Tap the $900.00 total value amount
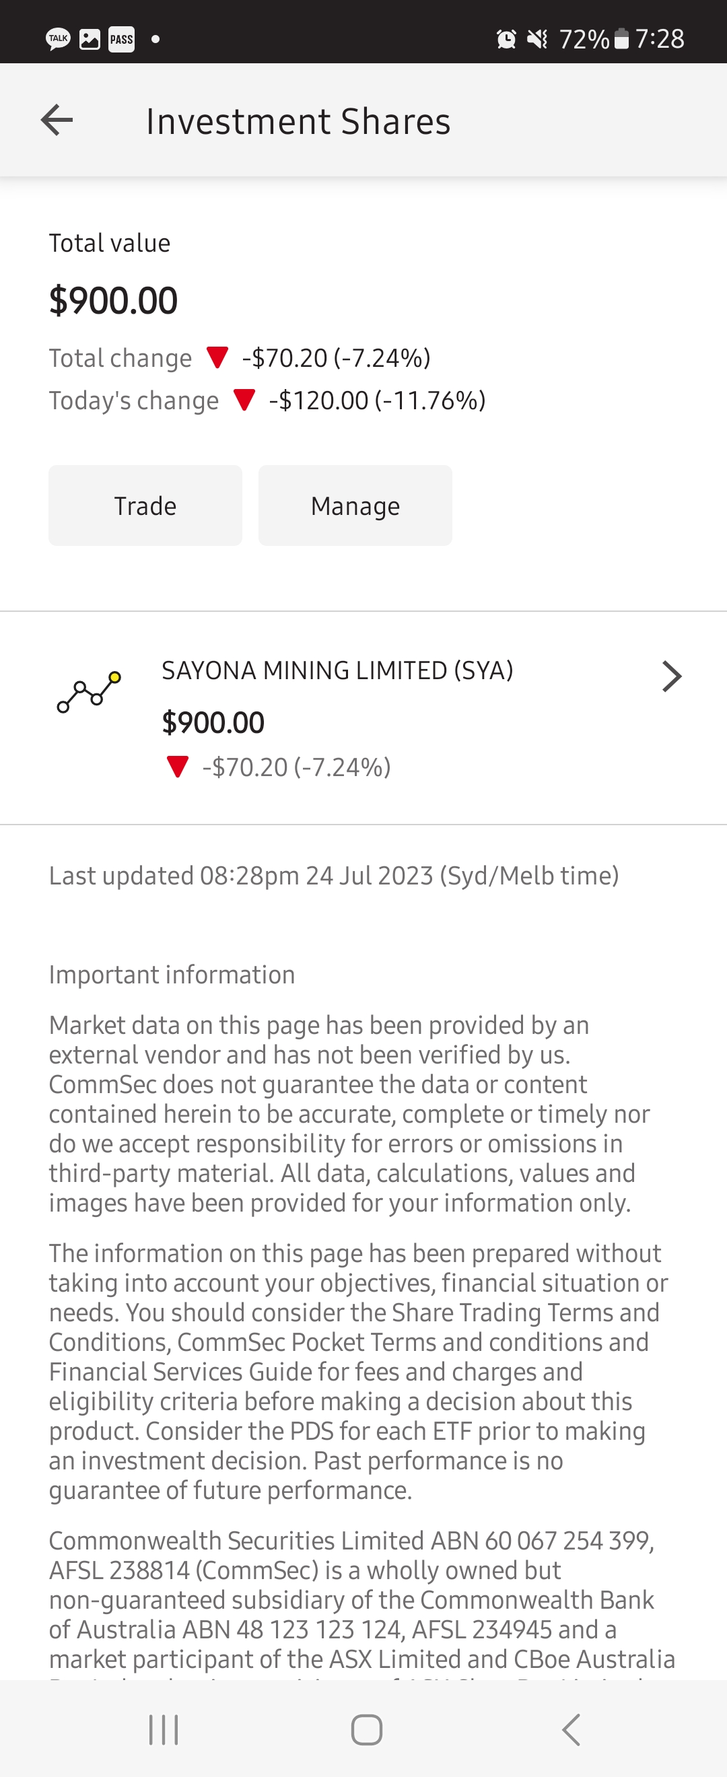 [113, 301]
